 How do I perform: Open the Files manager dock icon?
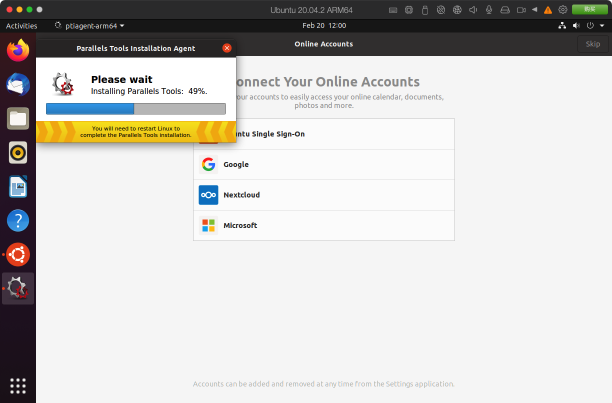coord(18,118)
